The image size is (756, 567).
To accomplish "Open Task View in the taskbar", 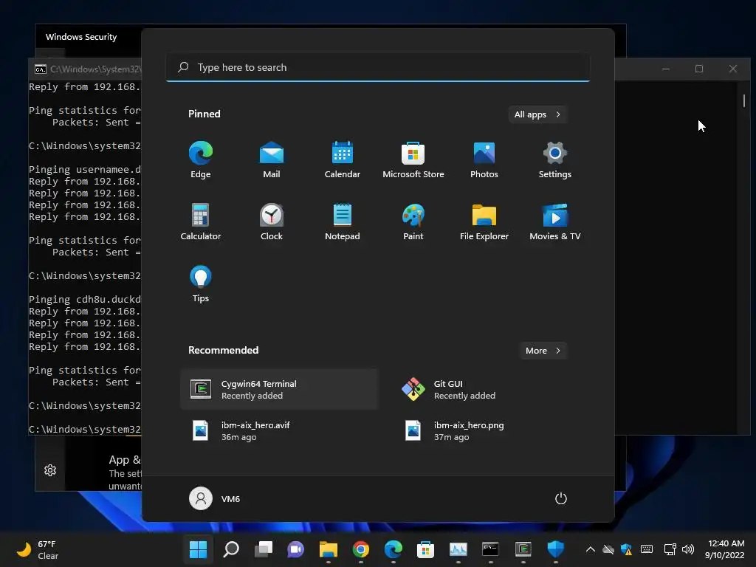I will coord(264,549).
